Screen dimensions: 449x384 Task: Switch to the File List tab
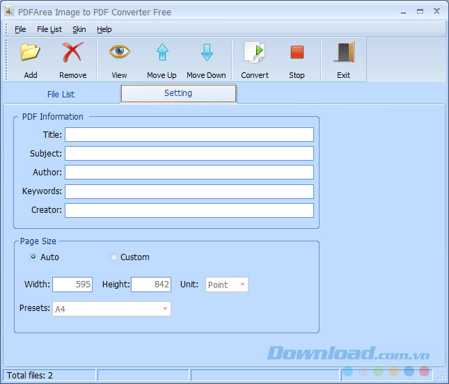point(61,94)
